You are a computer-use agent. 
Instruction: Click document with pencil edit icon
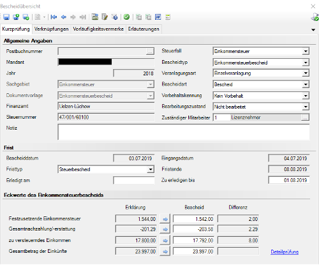pyautogui.click(x=105, y=17)
